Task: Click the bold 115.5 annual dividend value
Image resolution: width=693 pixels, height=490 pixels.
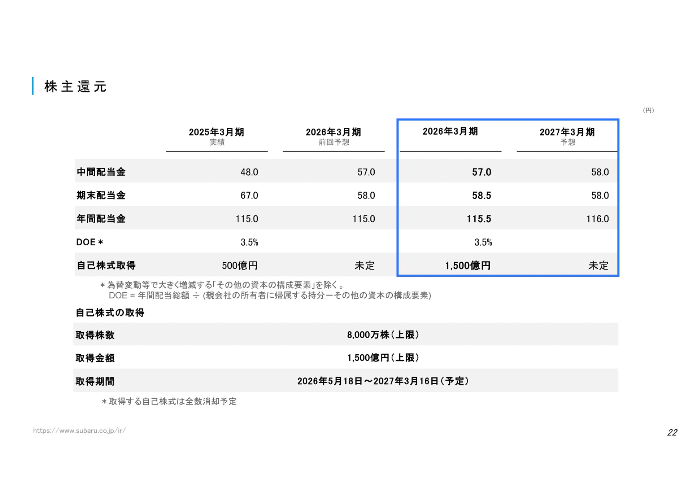Action: point(479,219)
